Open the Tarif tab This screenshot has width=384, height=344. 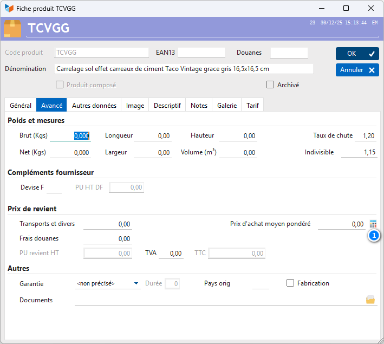(x=252, y=106)
